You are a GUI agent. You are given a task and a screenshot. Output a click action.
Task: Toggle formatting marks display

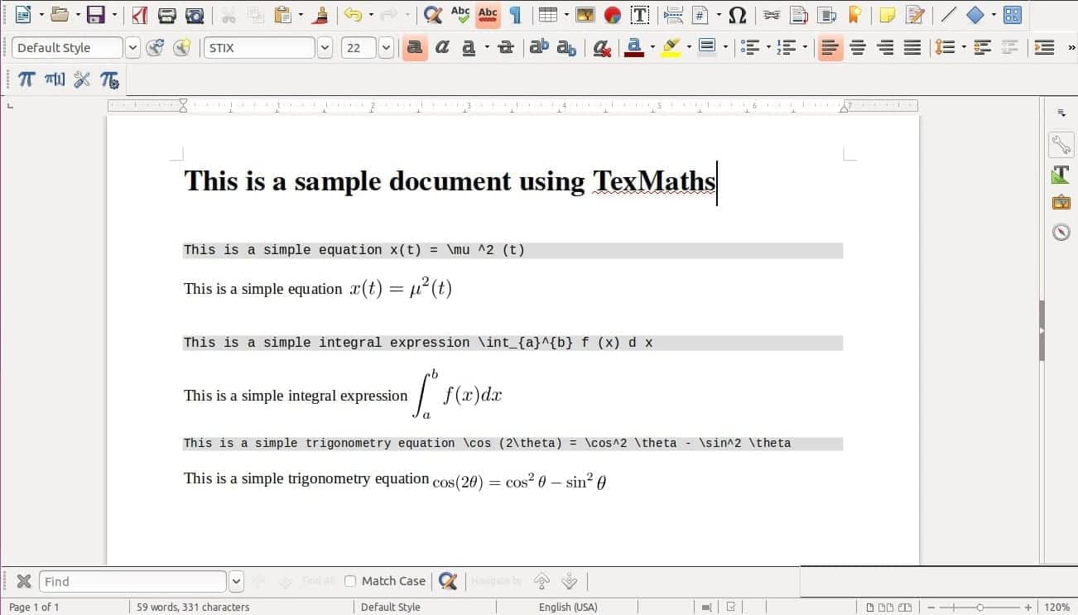point(515,15)
